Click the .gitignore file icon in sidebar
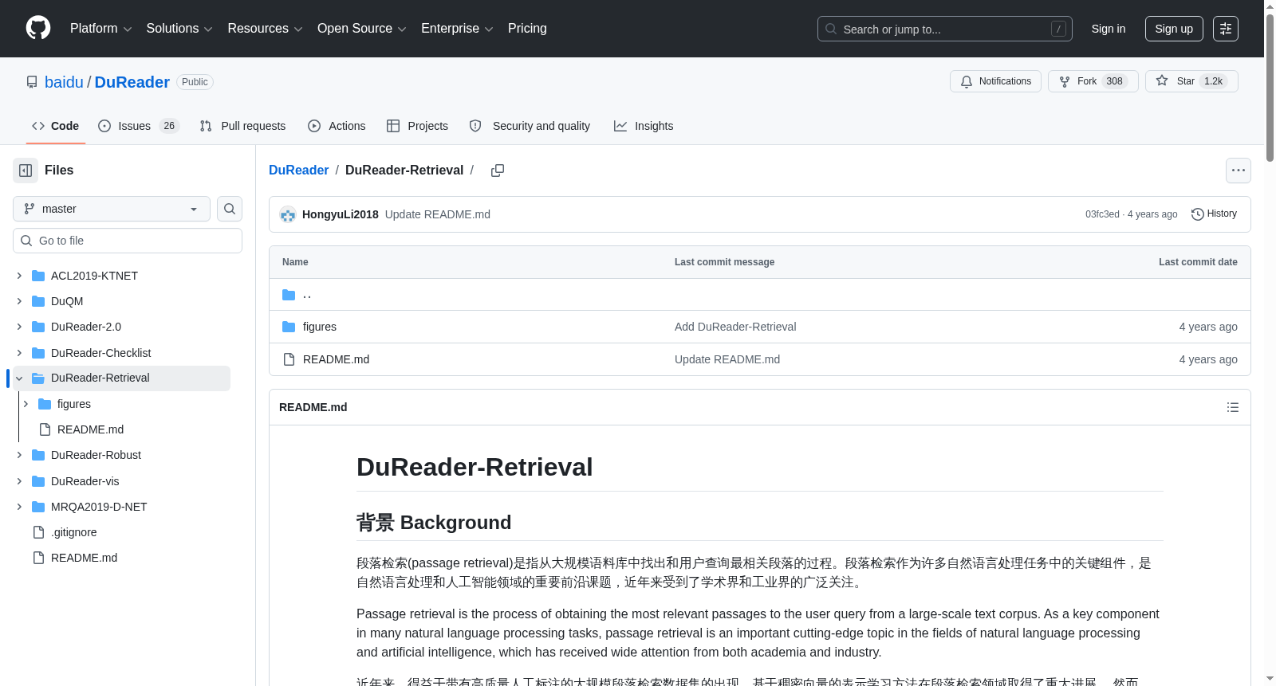This screenshot has width=1276, height=686. pos(38,532)
